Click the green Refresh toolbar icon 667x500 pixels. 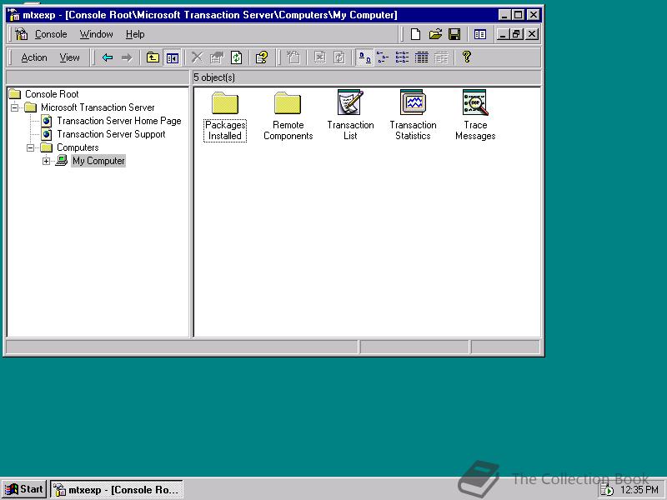[236, 57]
